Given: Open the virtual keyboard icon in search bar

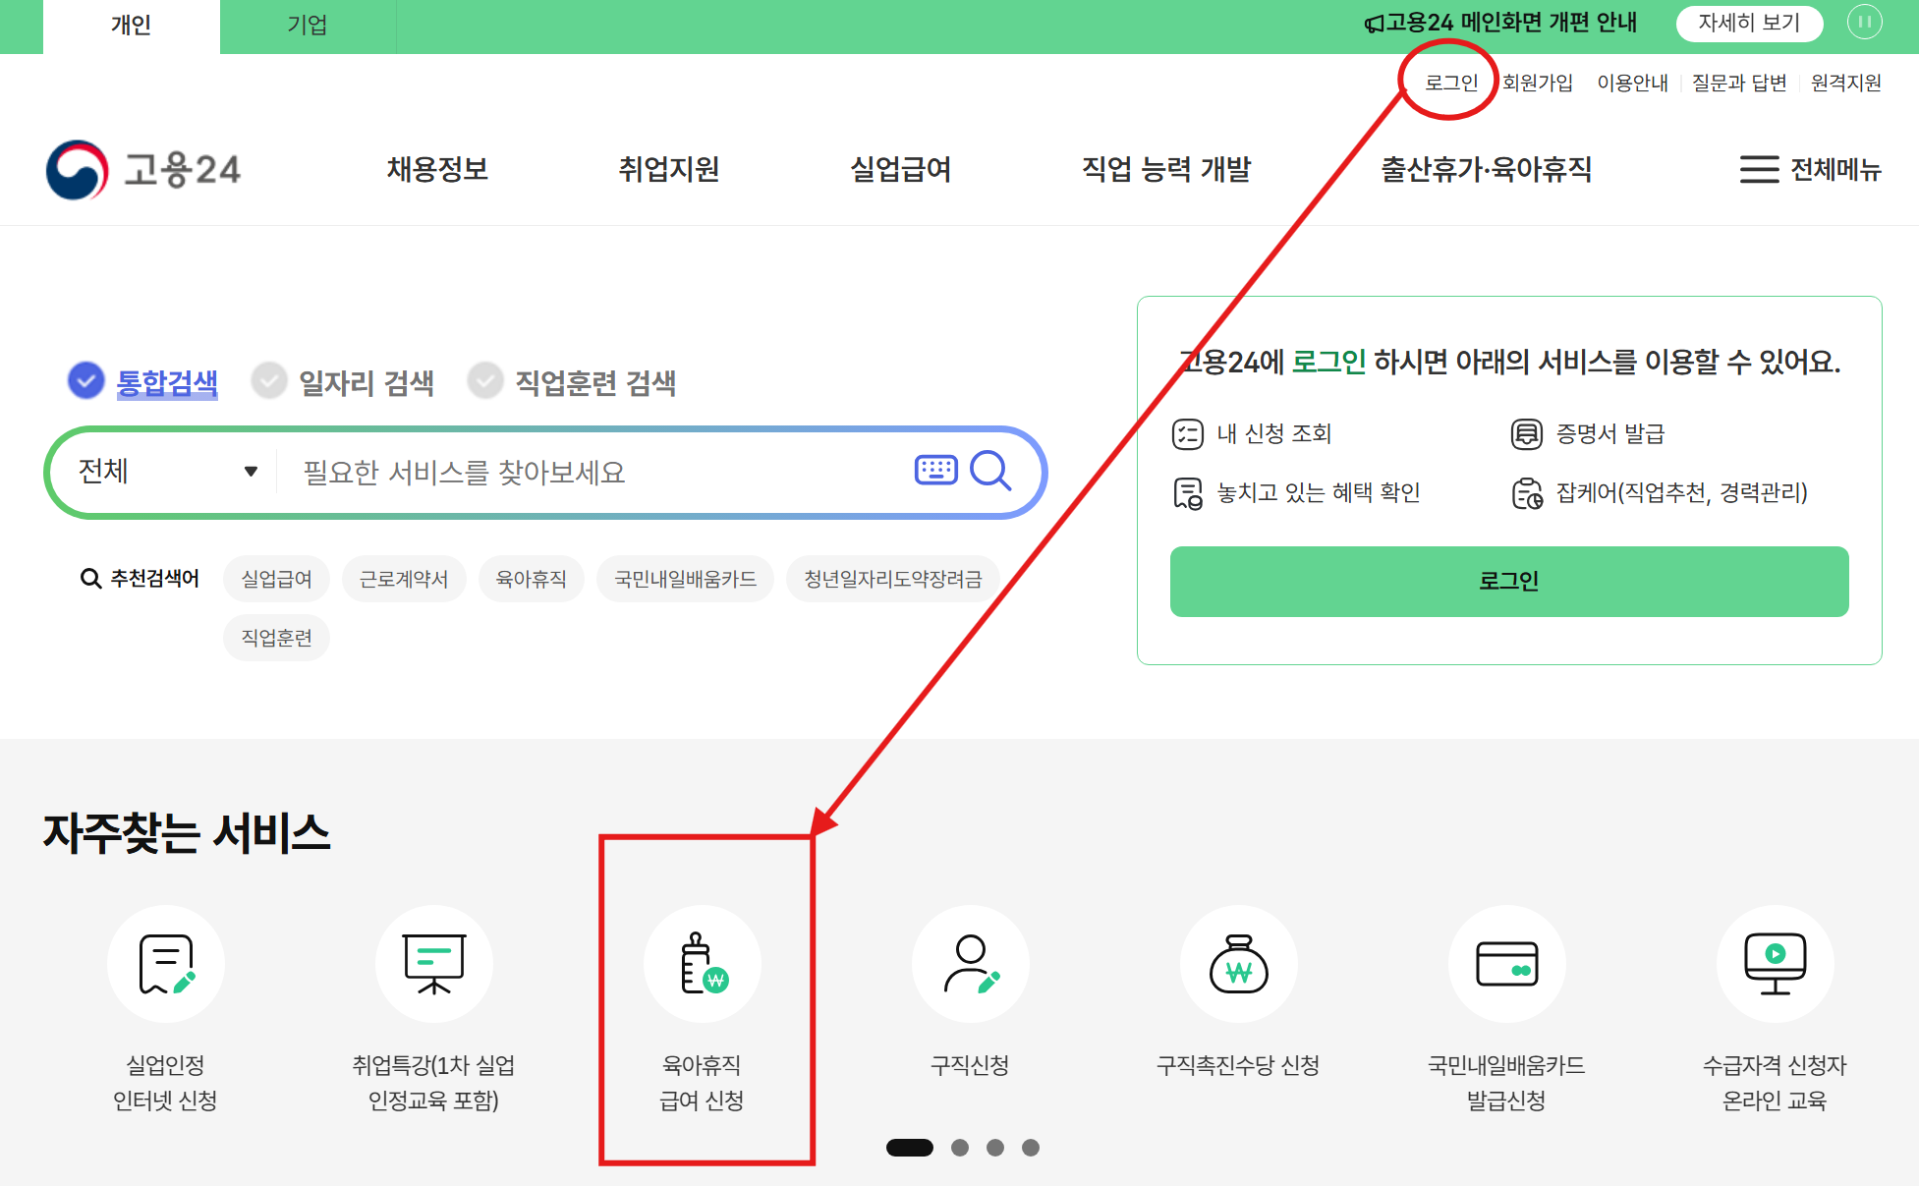Looking at the screenshot, I should 935,471.
